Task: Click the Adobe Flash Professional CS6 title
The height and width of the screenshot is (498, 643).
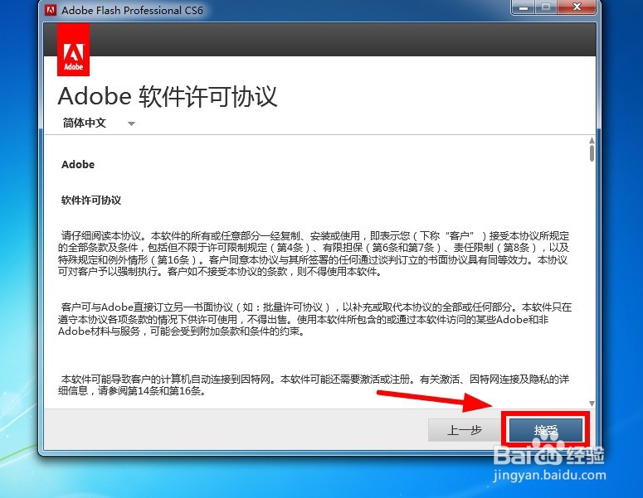Action: [132, 10]
